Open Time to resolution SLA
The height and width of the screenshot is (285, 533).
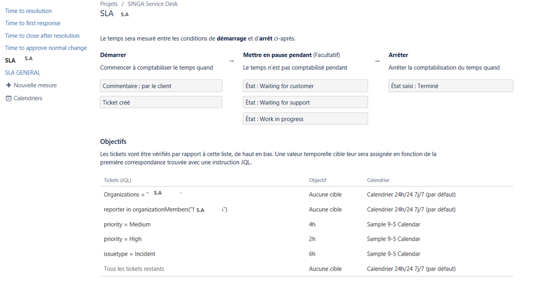pos(28,11)
